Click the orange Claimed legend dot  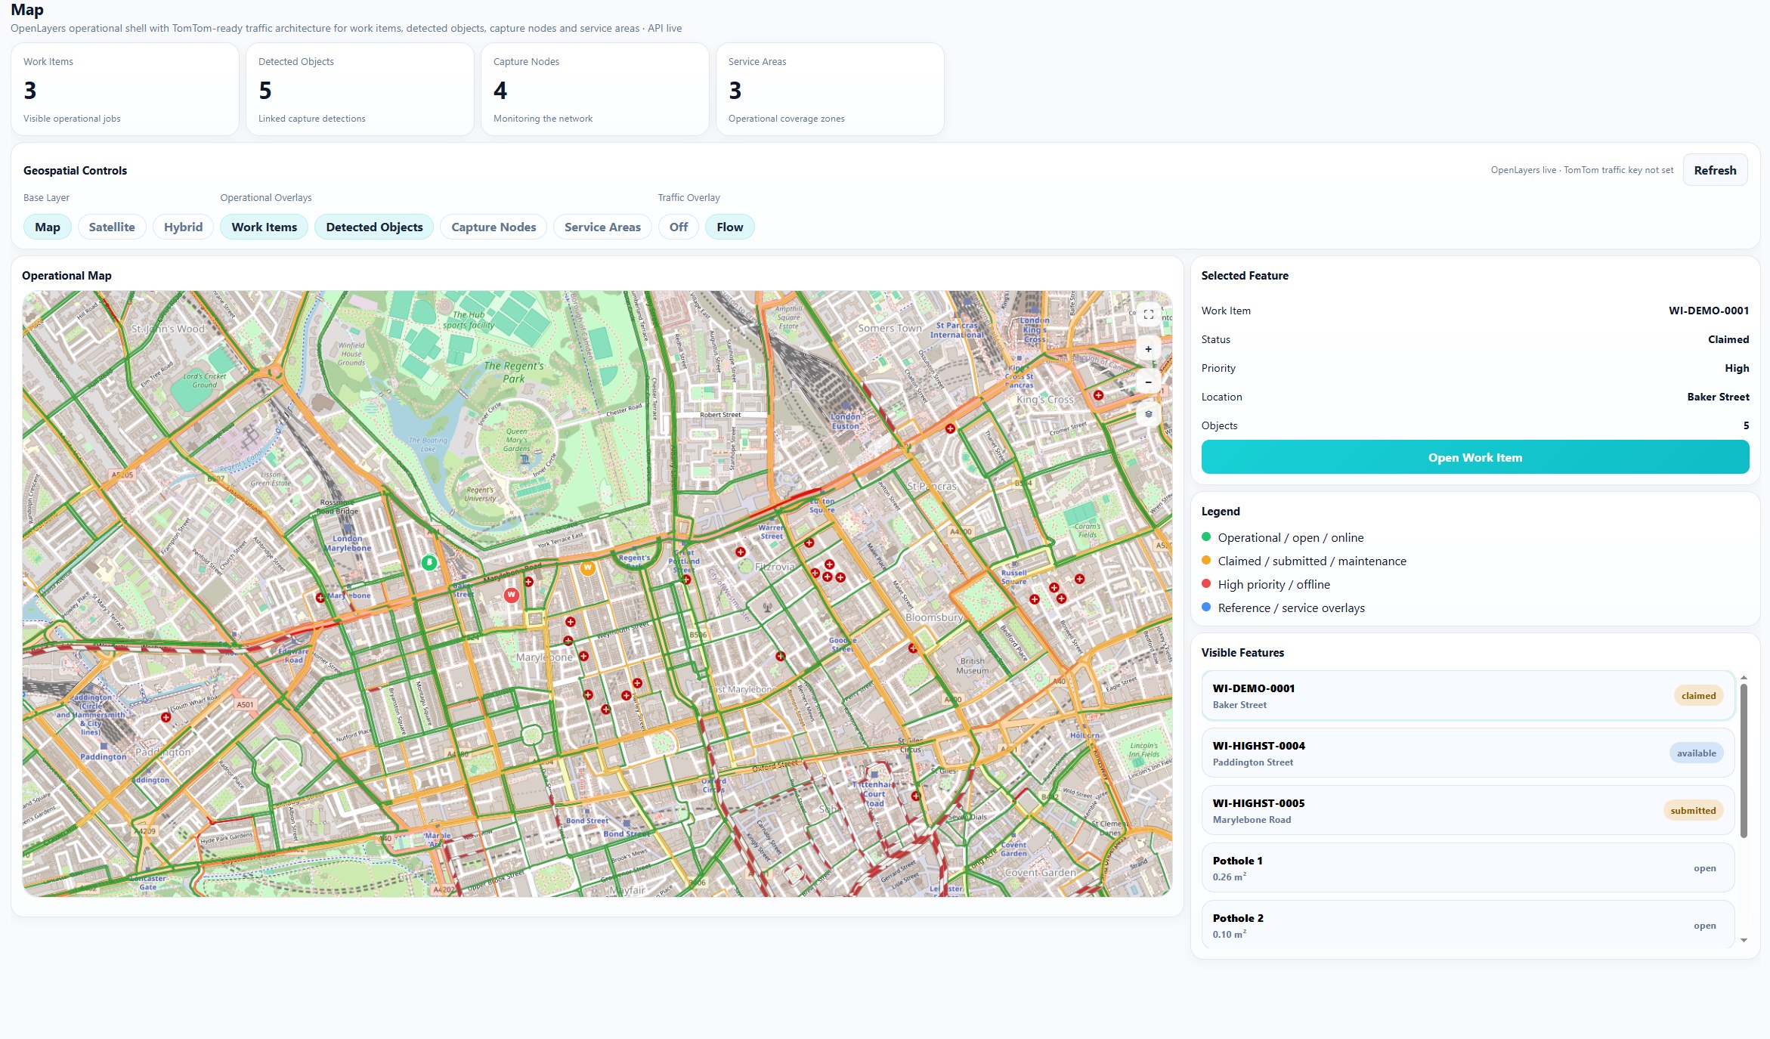[1206, 561]
